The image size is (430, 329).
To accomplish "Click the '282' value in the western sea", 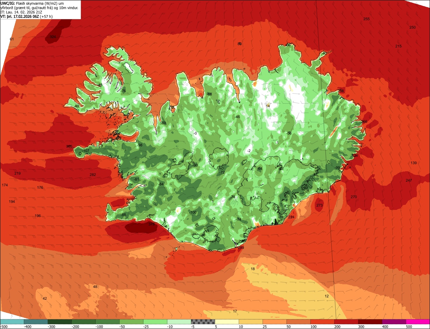I will [93, 175].
